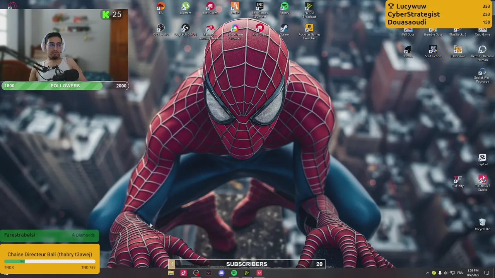Select God of War - Ragnarok shortcut
This screenshot has height=278, width=495.
[482, 75]
